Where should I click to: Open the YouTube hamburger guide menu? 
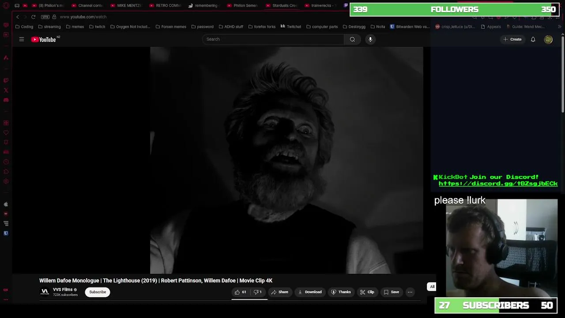coord(22,39)
